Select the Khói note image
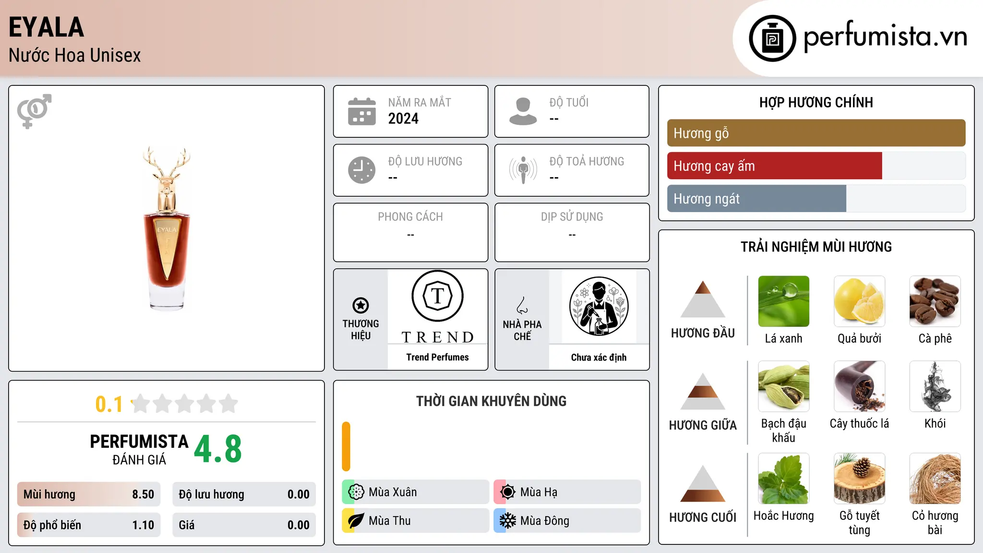Screen dimensions: 983x553 click(x=935, y=386)
